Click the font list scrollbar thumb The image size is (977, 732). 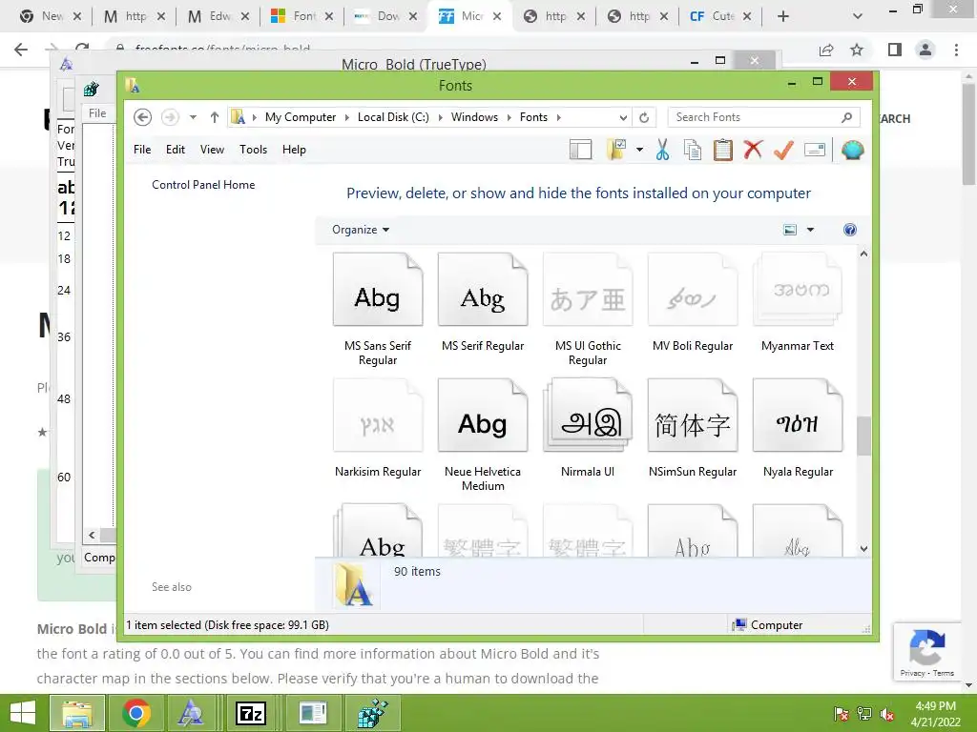(x=863, y=436)
